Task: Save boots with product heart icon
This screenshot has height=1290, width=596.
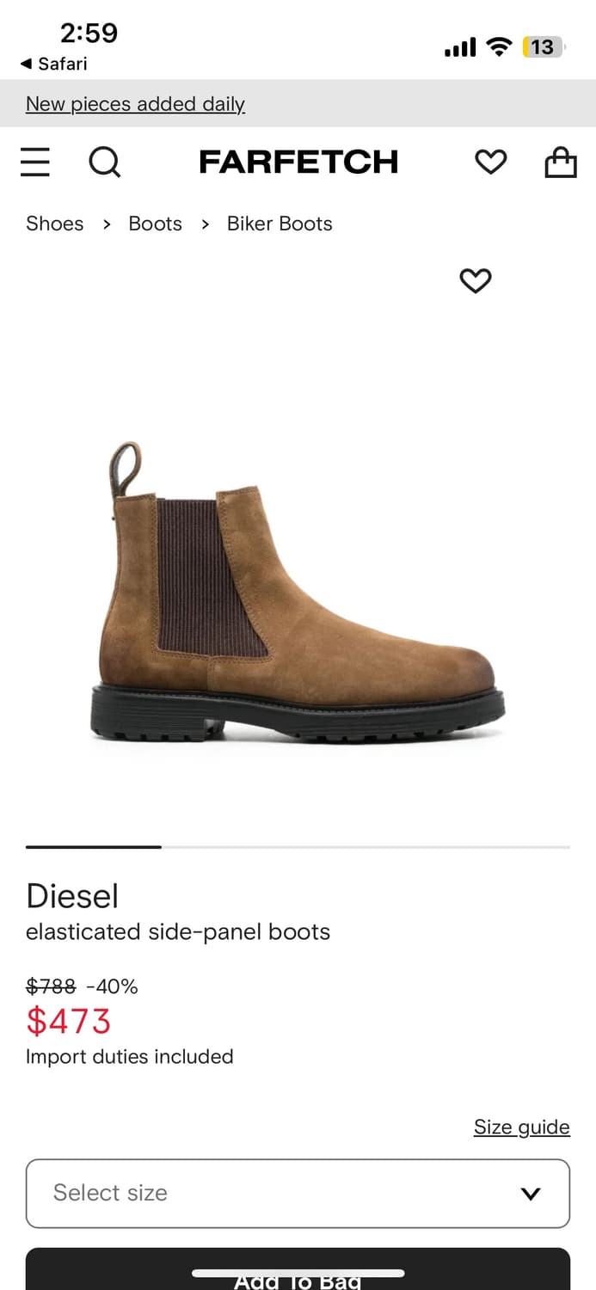Action: [476, 280]
